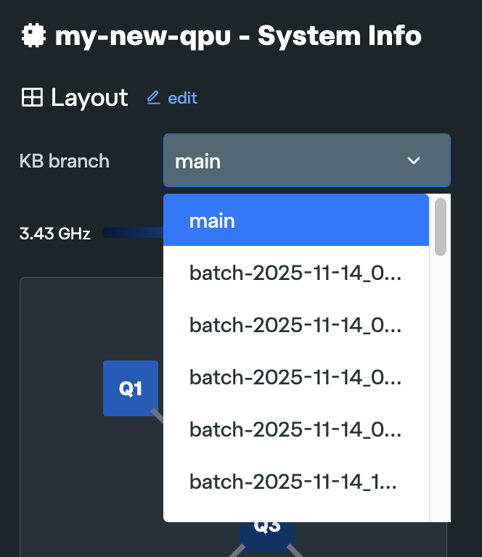
Task: Click the my-new-qpu - System Info heading
Action: point(238,36)
